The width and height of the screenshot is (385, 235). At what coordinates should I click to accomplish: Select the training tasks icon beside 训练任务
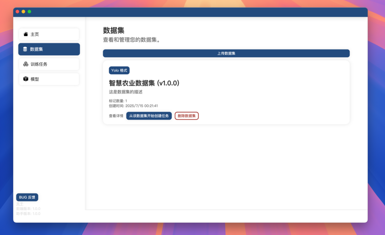[25, 64]
